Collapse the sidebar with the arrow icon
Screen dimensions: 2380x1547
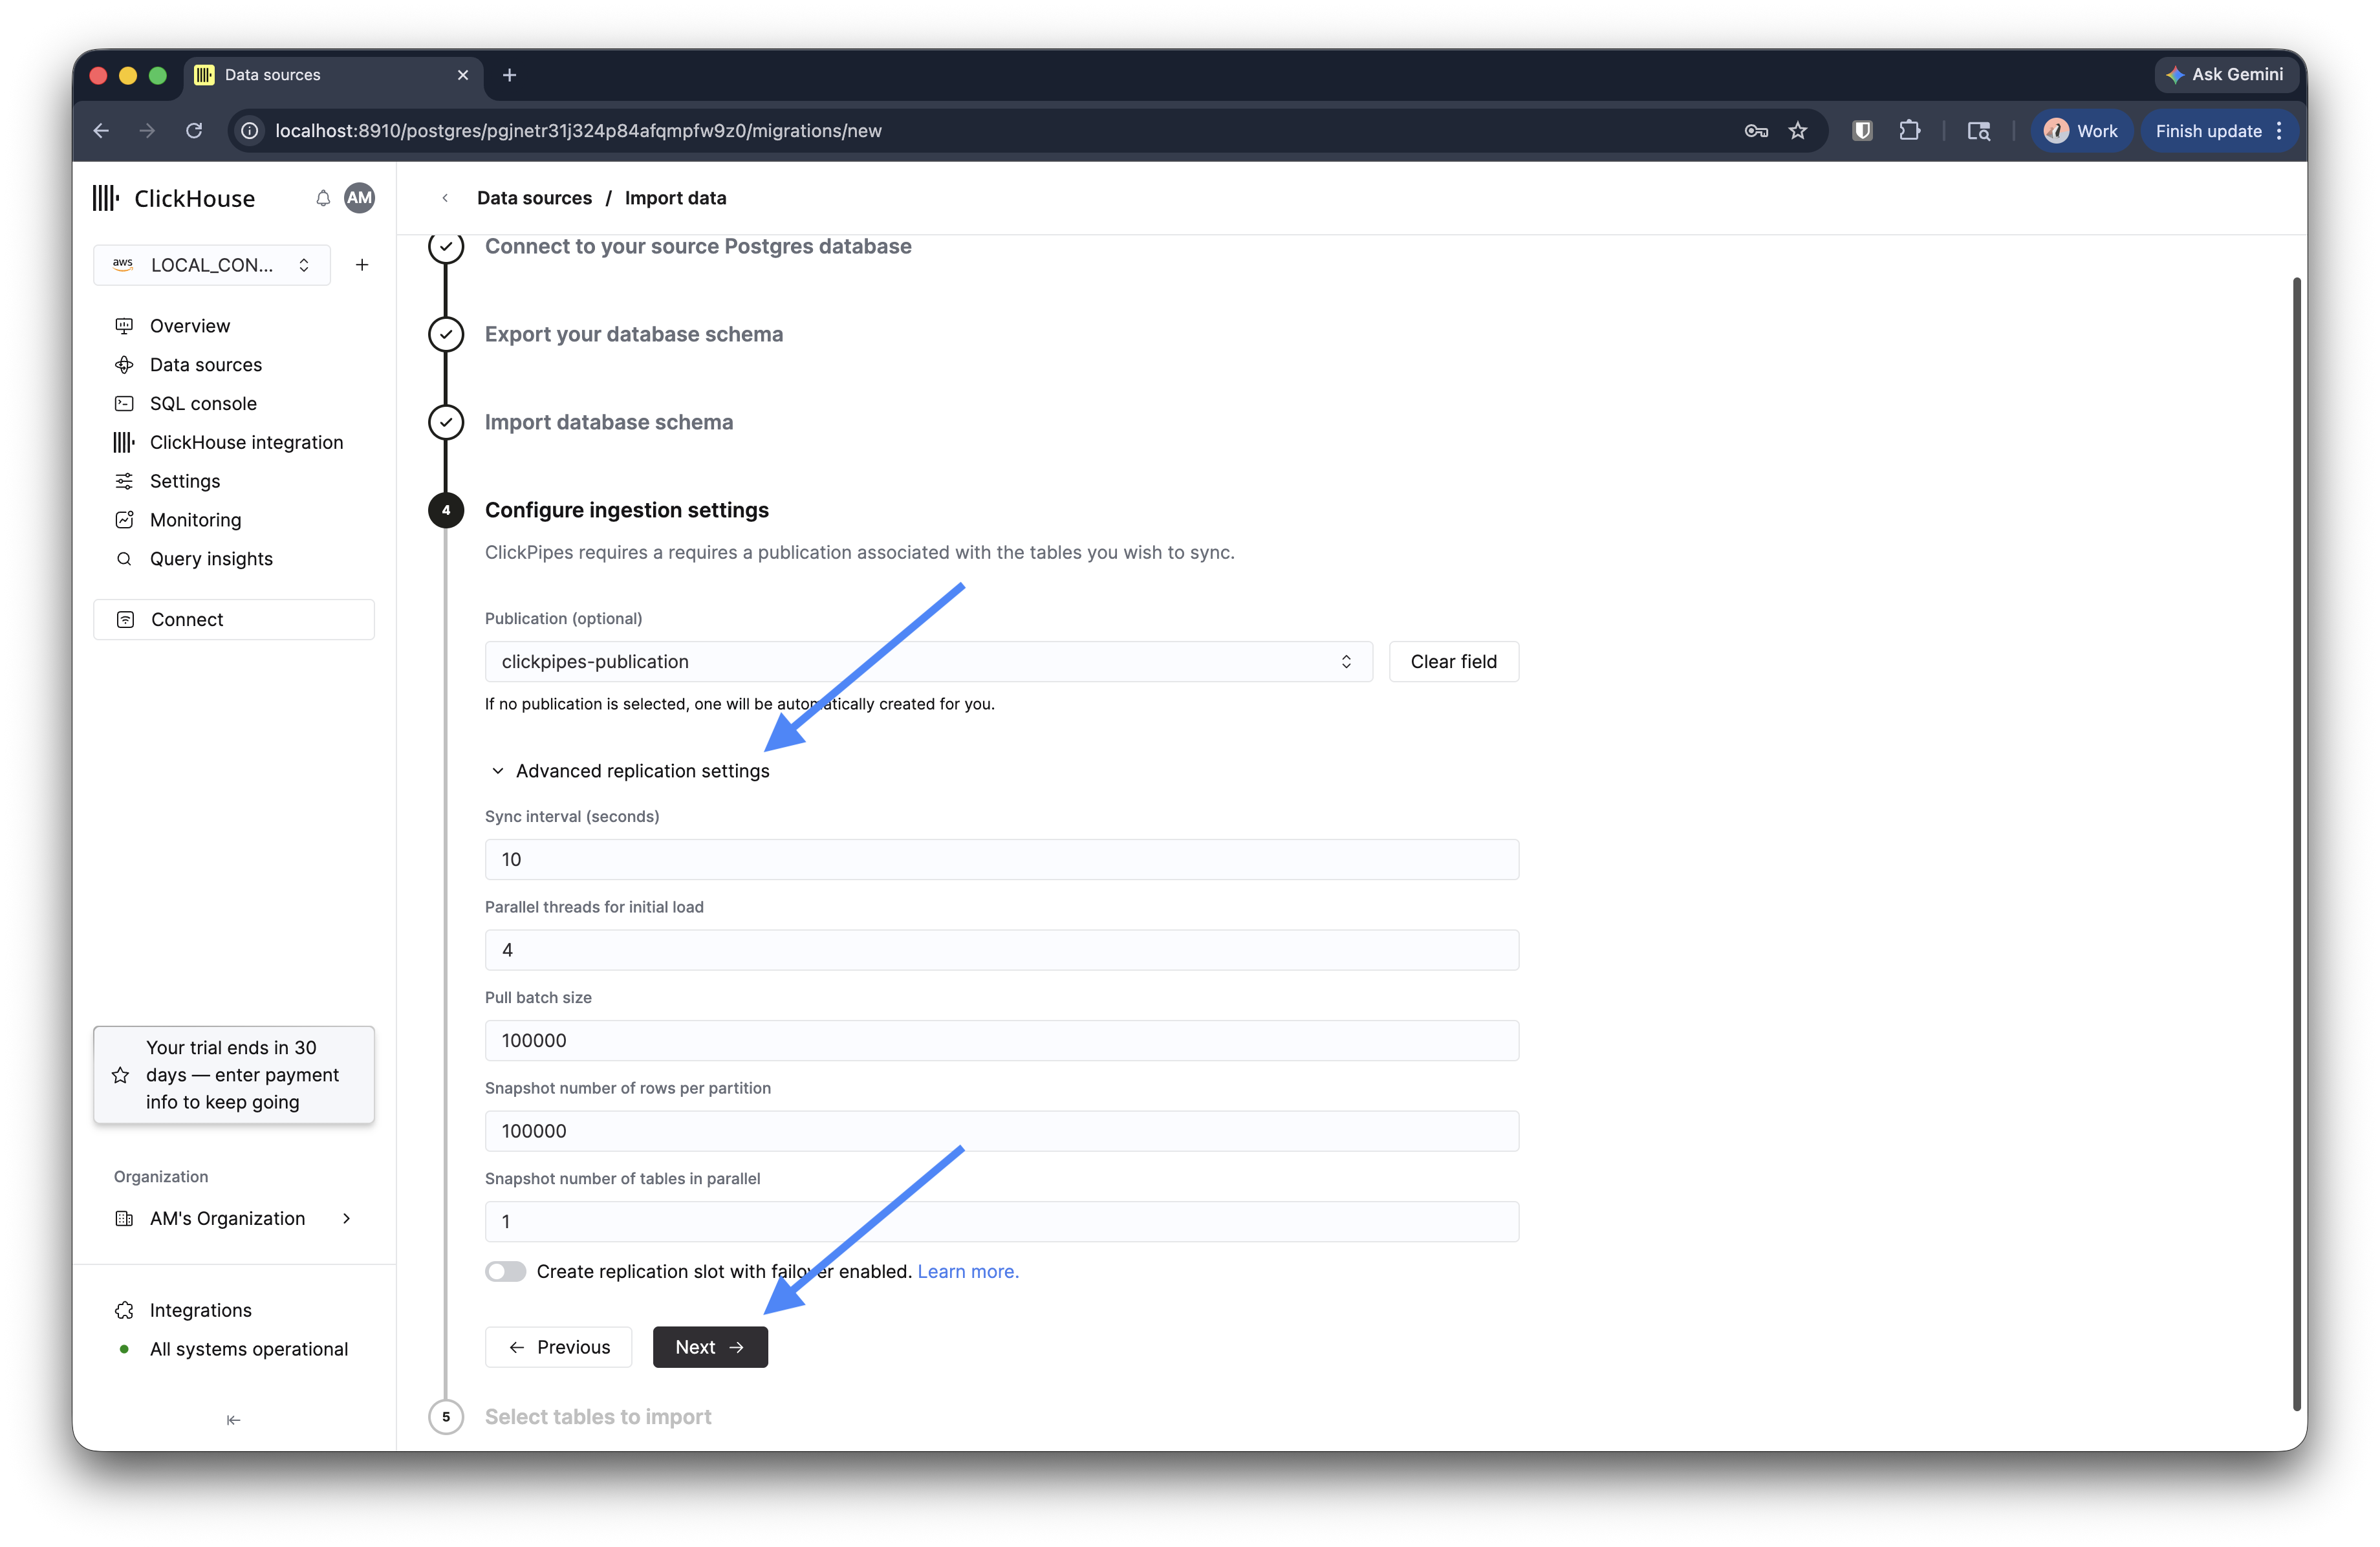[233, 1420]
